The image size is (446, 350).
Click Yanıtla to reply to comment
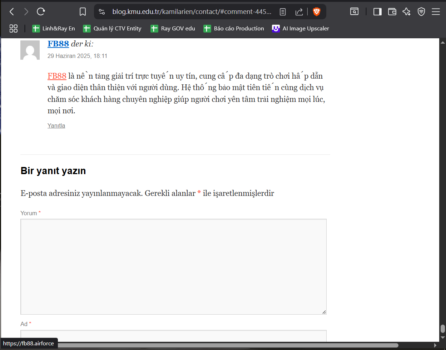pos(56,125)
